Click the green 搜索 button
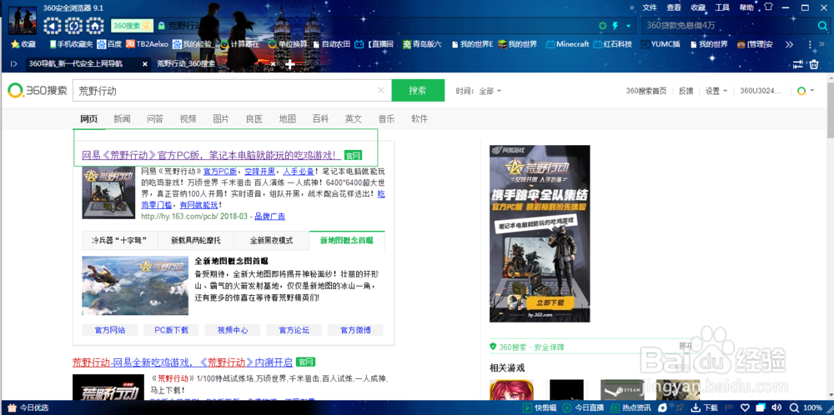 pyautogui.click(x=418, y=90)
